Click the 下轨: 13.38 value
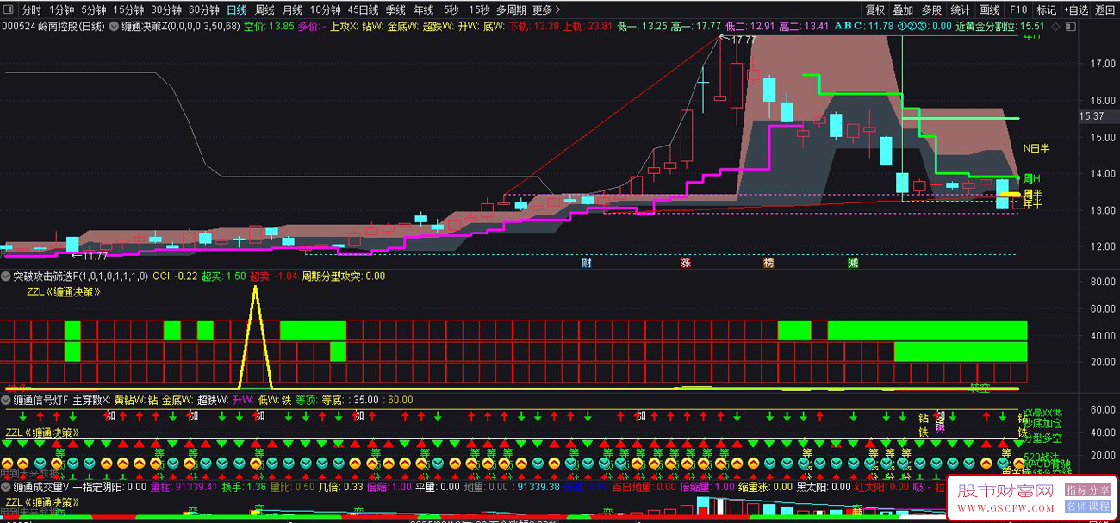 pos(533,26)
